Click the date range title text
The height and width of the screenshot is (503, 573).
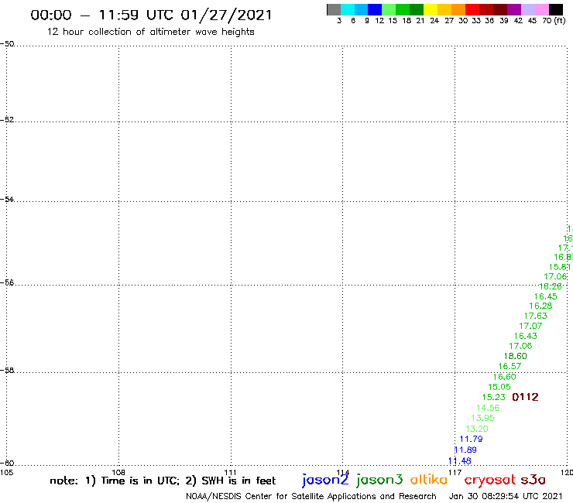point(151,15)
